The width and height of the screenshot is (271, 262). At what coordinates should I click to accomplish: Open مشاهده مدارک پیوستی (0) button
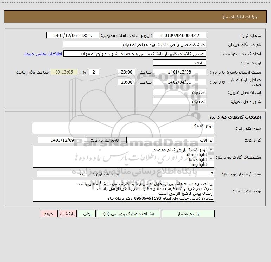pos(129,213)
